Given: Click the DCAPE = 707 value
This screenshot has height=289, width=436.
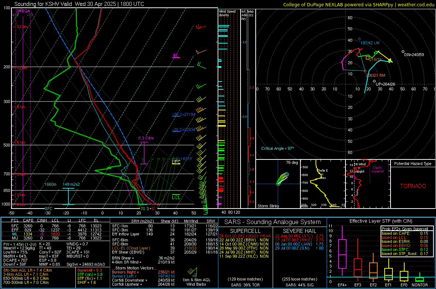Looking at the screenshot, I should pos(15,260).
